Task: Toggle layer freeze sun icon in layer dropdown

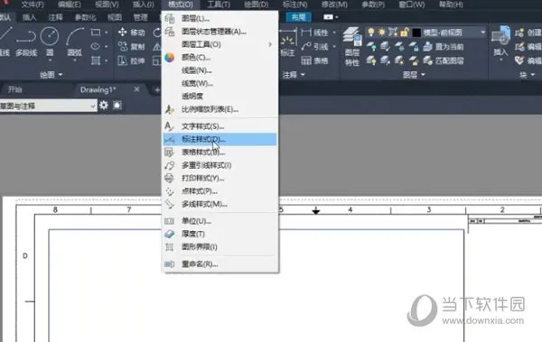Action: tap(381, 32)
